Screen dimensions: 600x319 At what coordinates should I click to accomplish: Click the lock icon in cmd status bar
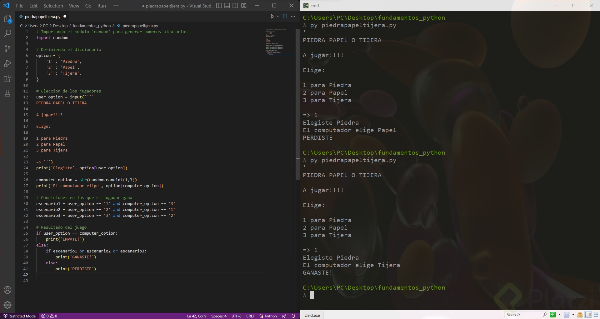click(580, 315)
